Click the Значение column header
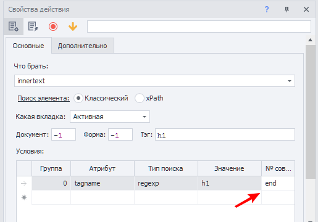 230,168
